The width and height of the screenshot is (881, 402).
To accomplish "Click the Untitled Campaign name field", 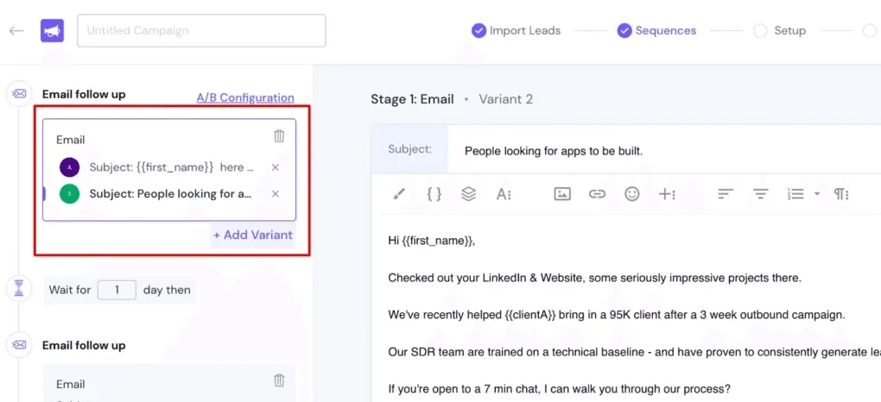I will point(201,30).
